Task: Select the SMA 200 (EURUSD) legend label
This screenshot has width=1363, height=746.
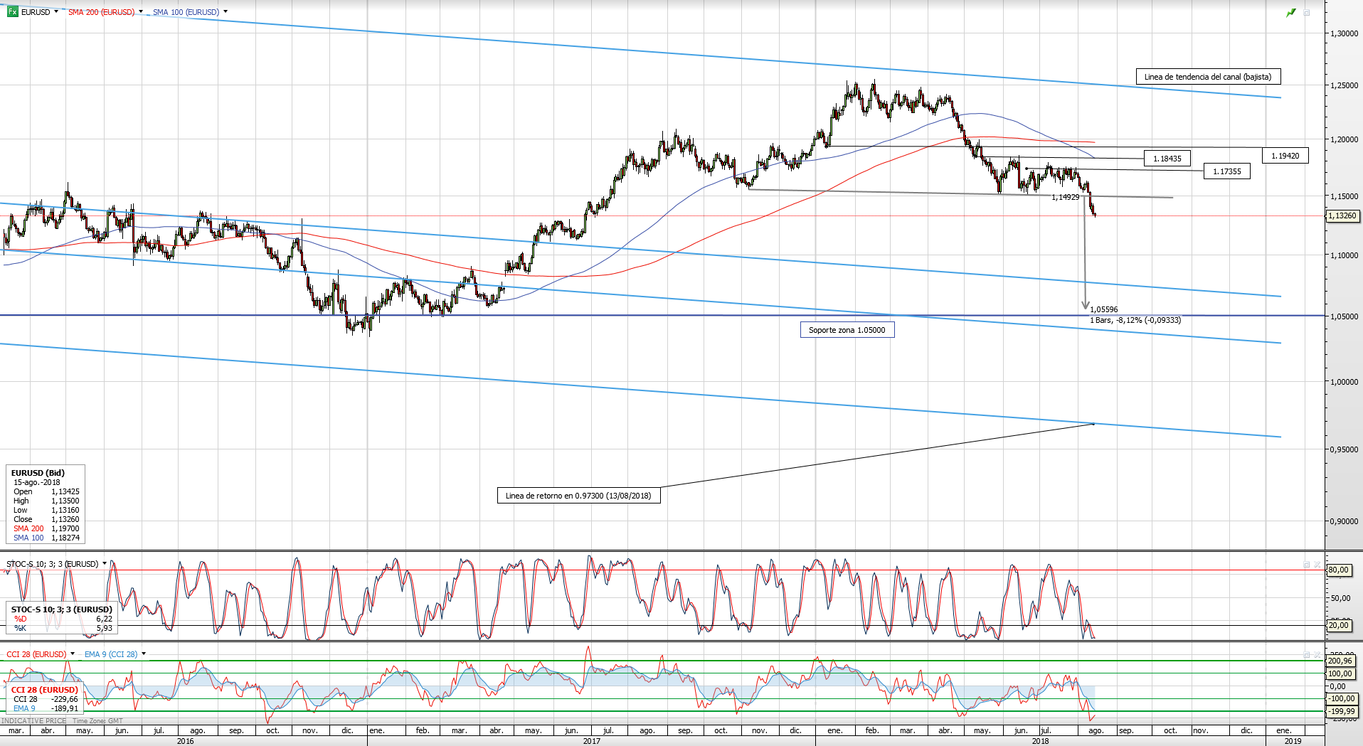Action: pos(101,12)
